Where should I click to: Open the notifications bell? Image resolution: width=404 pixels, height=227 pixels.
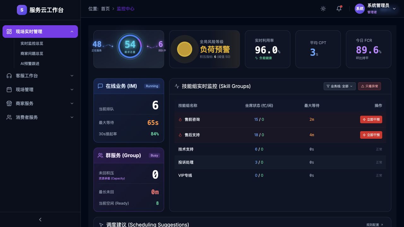[x=339, y=9]
